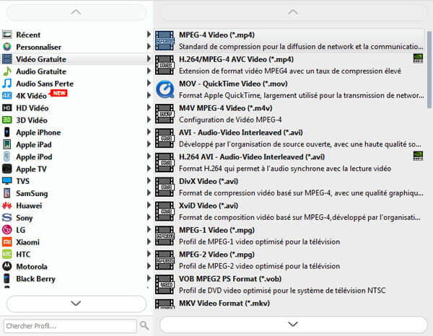Choose XviD Video (*.avi) format
The image size is (433, 336).
coord(289,211)
